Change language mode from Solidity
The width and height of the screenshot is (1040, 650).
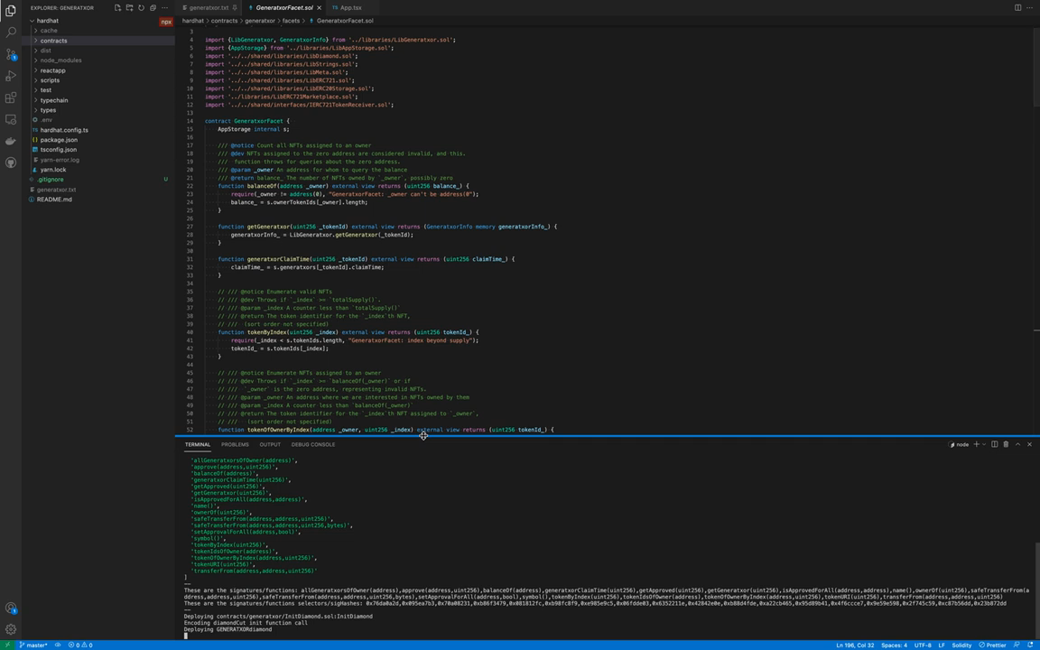[961, 645]
